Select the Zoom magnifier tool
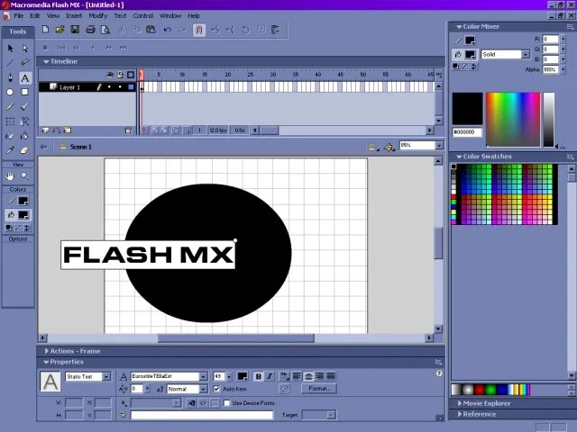The width and height of the screenshot is (577, 432). click(24, 176)
